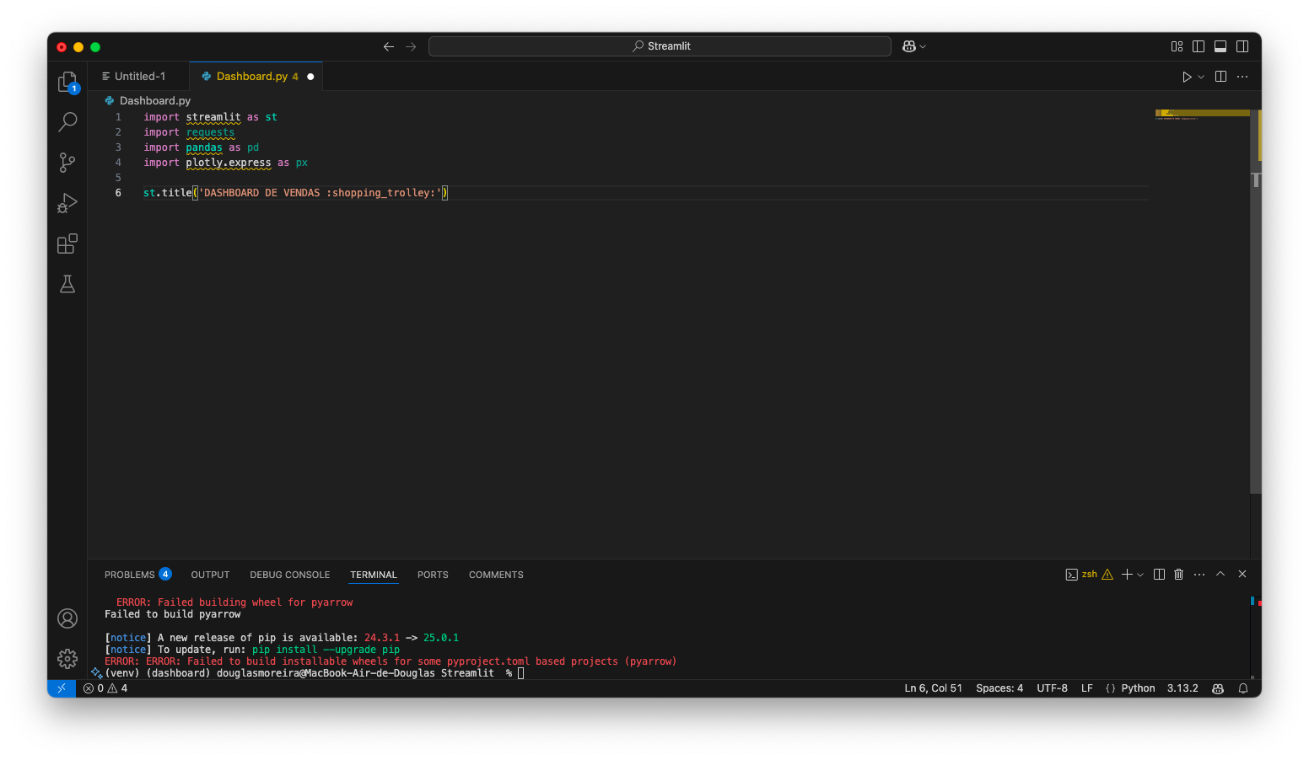Click the terminal warning triangle icon
The image size is (1309, 760).
point(1107,575)
